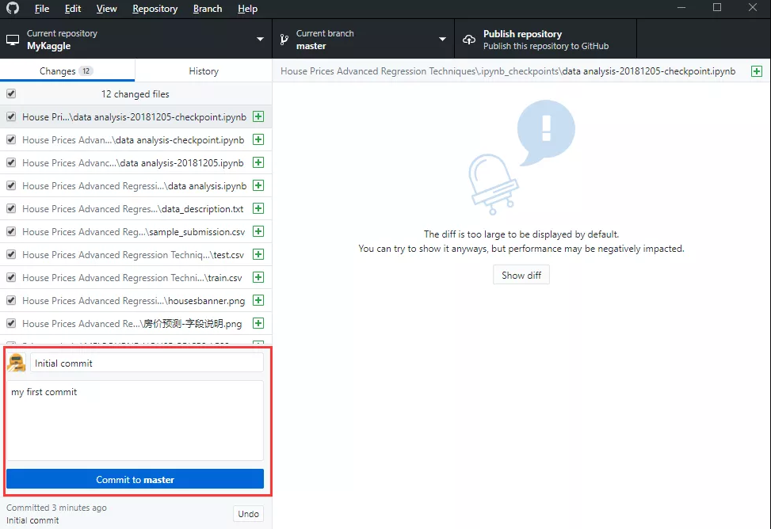This screenshot has height=529, width=771.
Task: Click added status icon for housesbanner.png
Action: (258, 300)
